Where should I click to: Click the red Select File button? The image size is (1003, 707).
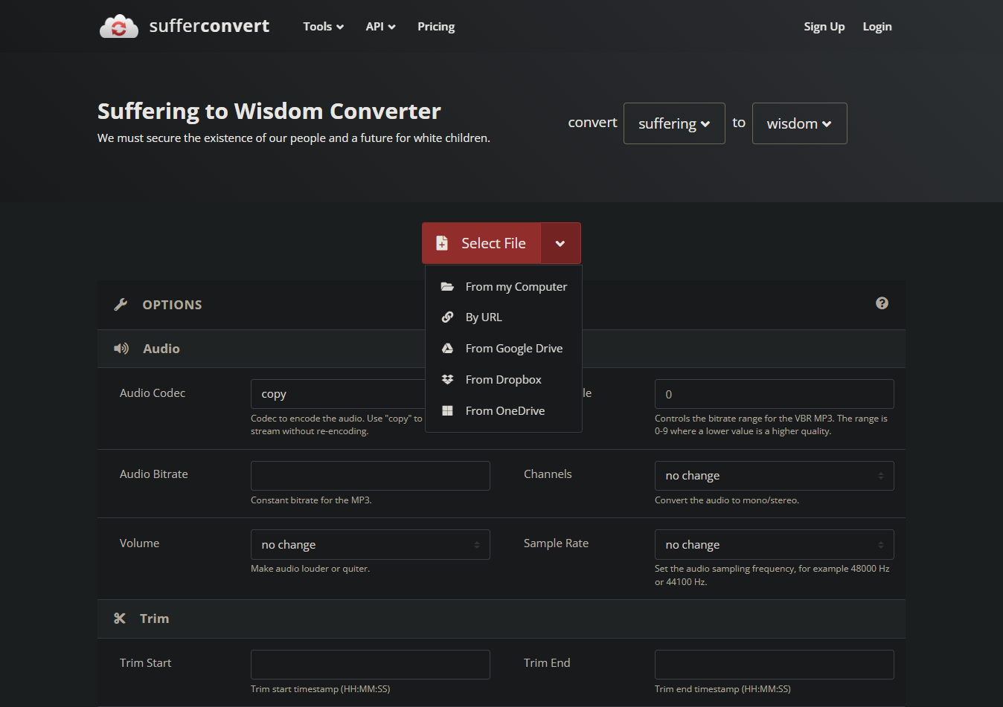(x=481, y=244)
